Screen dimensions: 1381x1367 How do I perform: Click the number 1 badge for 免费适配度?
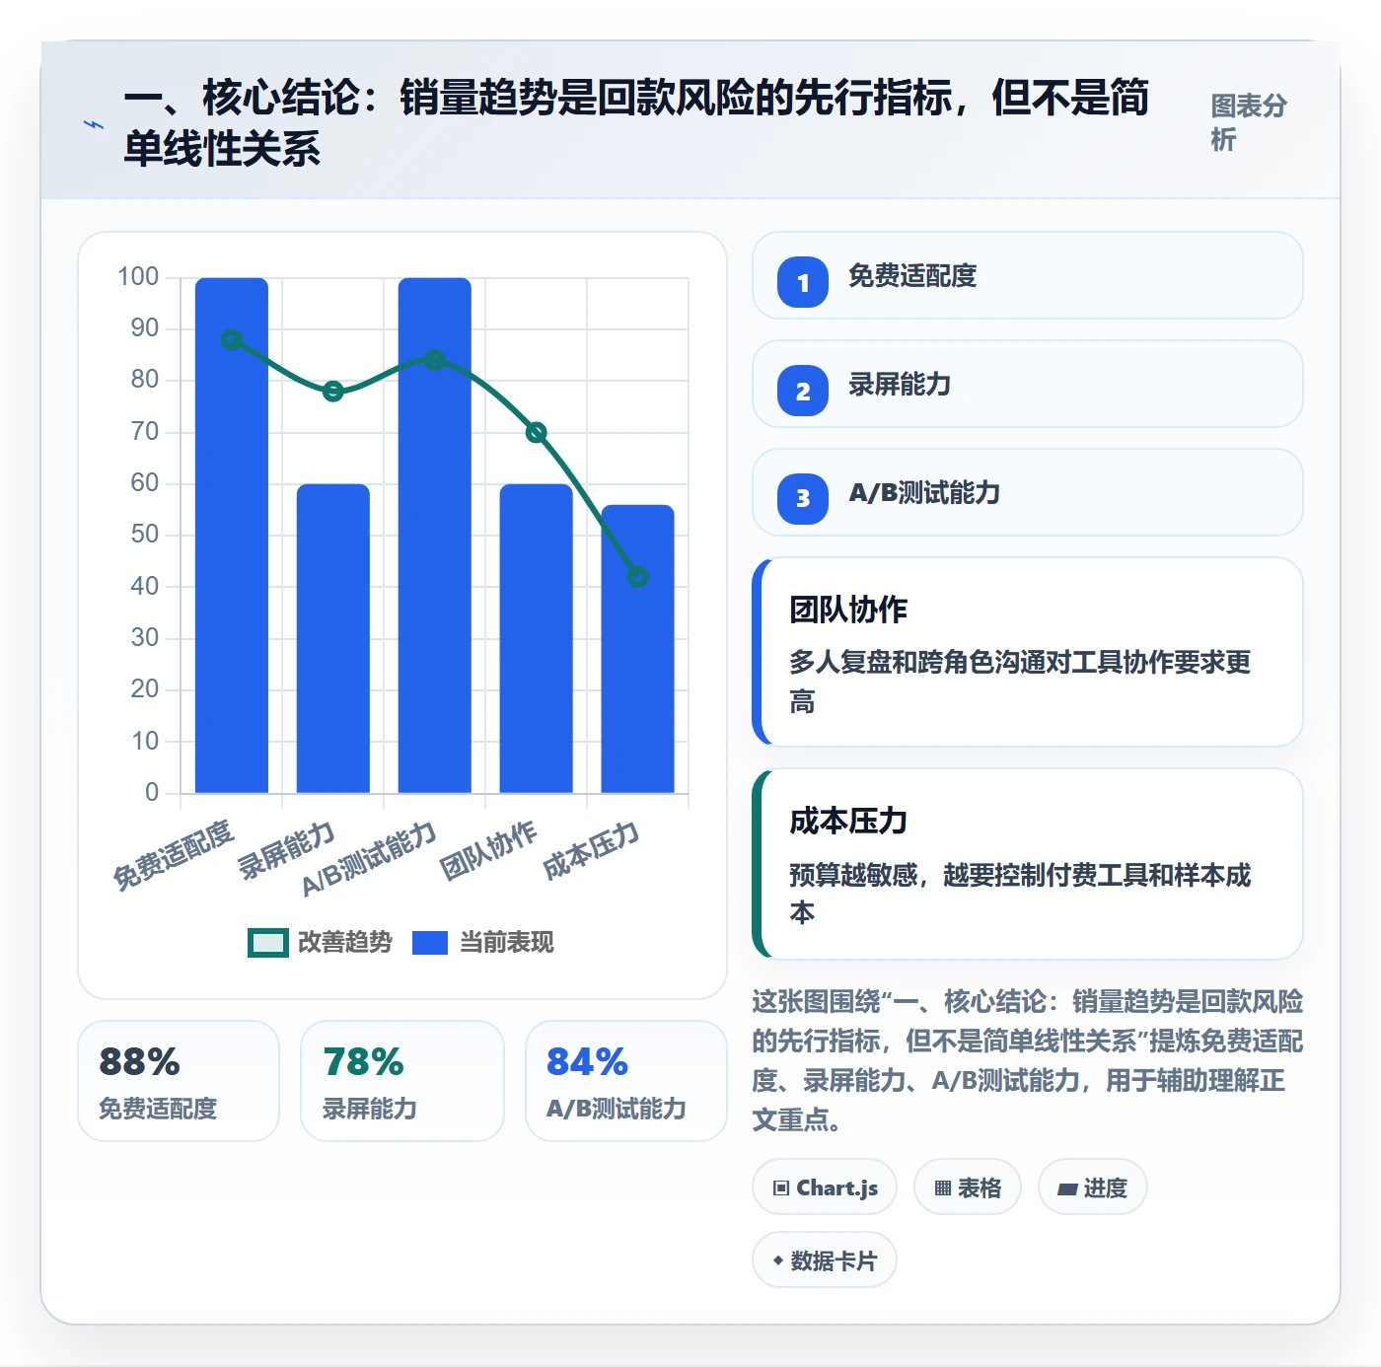(803, 282)
